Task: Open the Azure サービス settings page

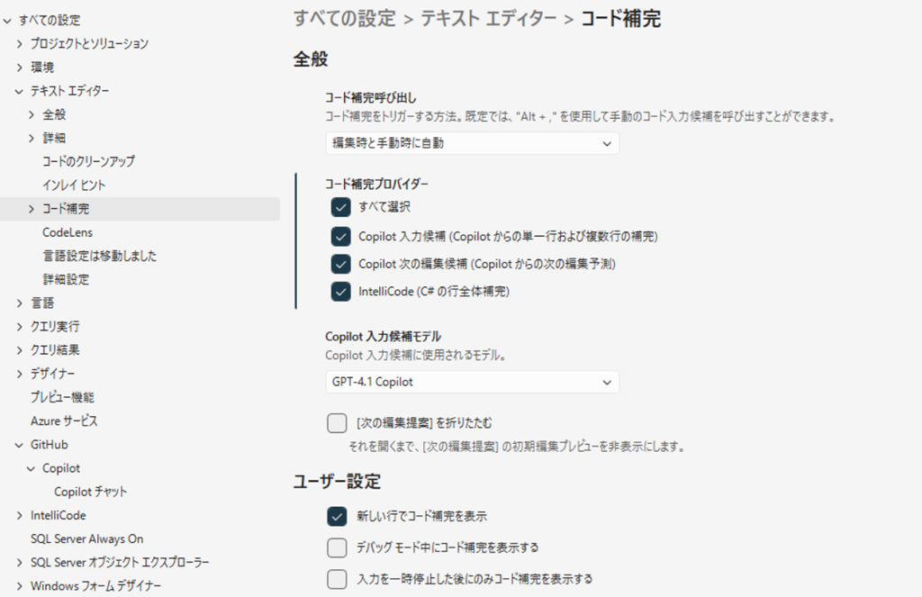Action: point(64,421)
